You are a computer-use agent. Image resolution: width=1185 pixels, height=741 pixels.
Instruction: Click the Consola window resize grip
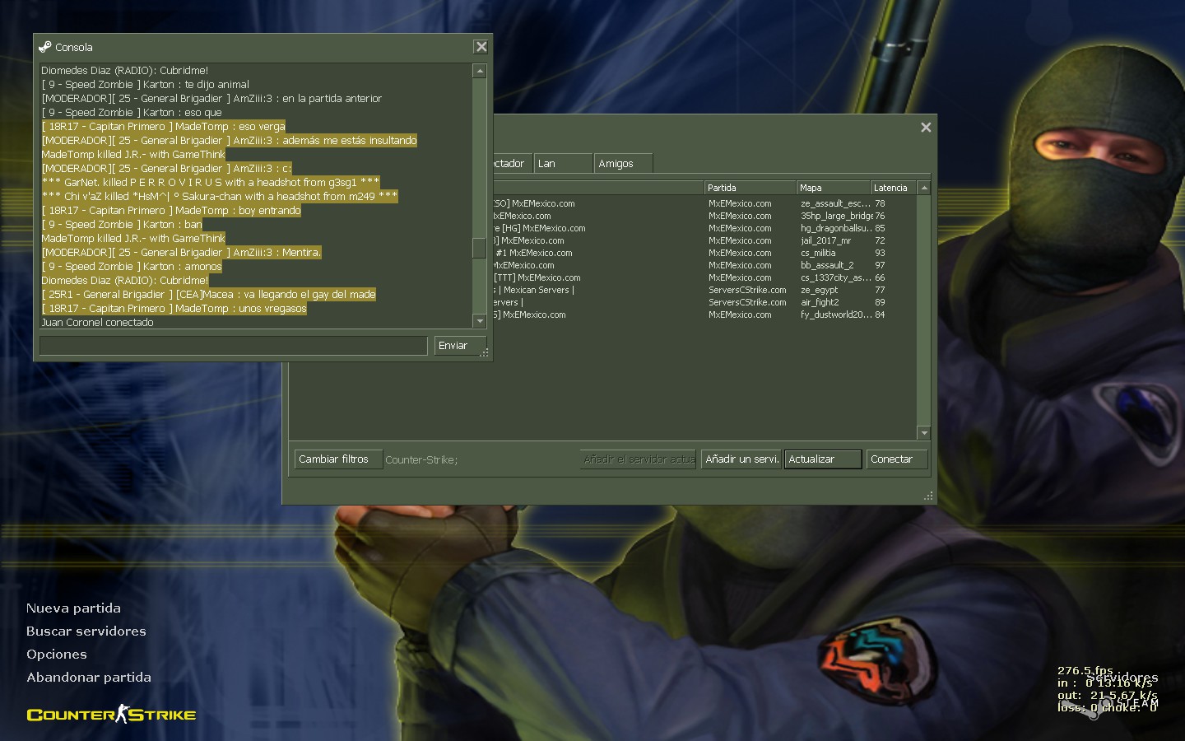[x=485, y=352]
